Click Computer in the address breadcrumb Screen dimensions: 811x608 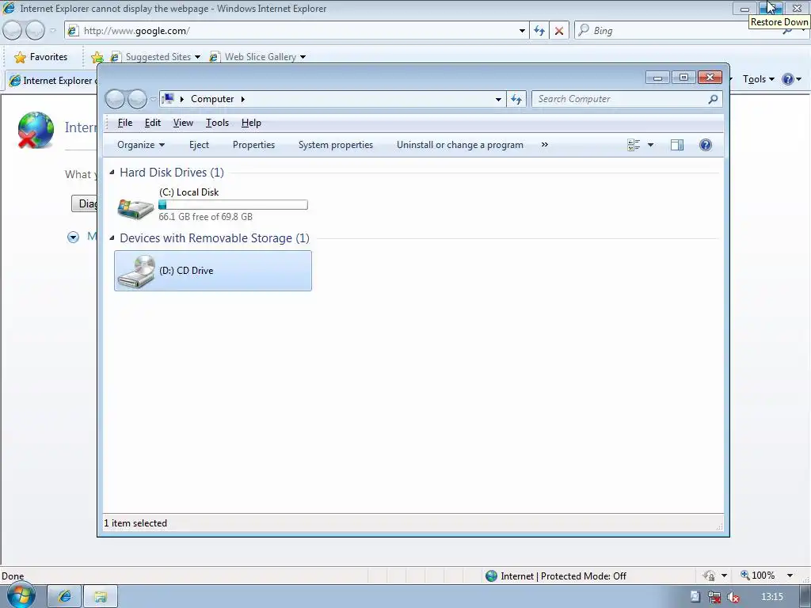tap(212, 99)
